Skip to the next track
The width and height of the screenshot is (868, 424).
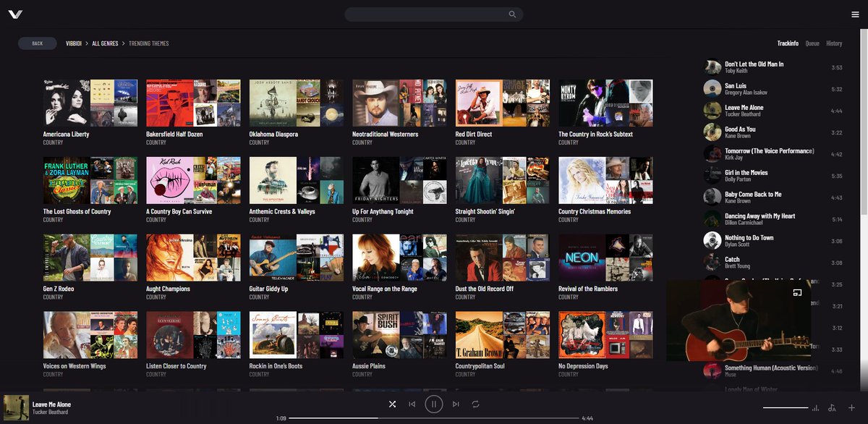click(x=456, y=404)
